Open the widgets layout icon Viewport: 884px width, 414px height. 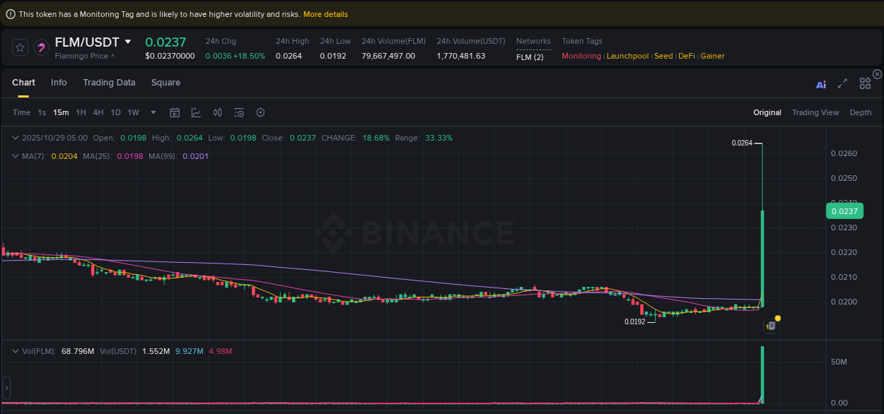tap(865, 83)
